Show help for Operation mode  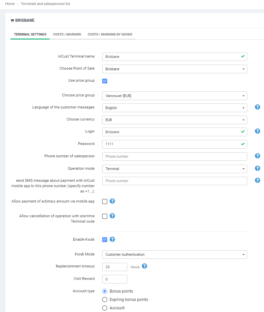[257, 168]
